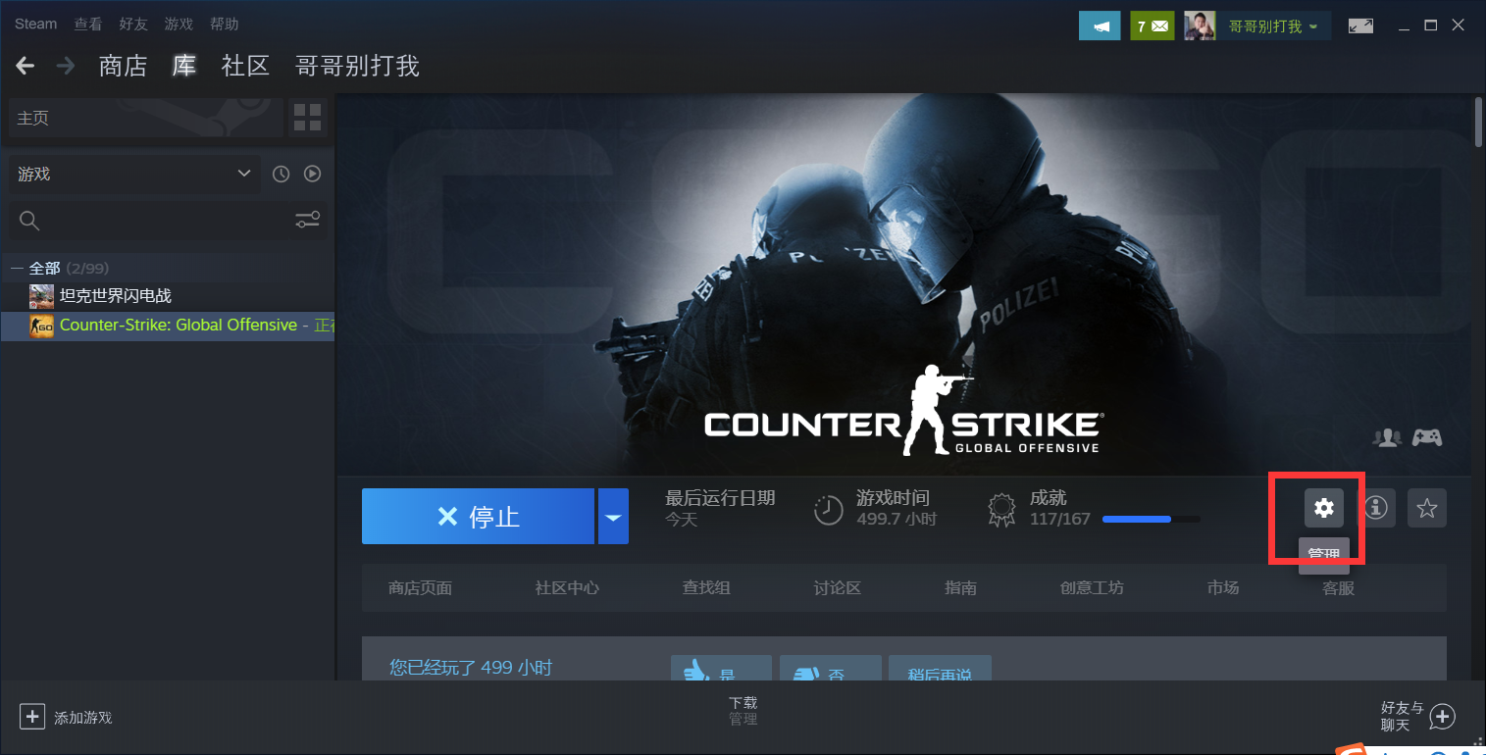The image size is (1486, 755).
Task: Open the 哥哥别打我 profile tab
Action: click(357, 66)
